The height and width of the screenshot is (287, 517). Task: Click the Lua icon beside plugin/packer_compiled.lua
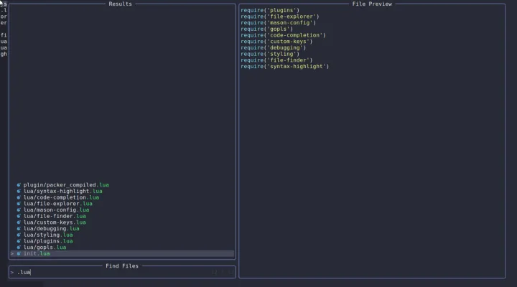19,185
